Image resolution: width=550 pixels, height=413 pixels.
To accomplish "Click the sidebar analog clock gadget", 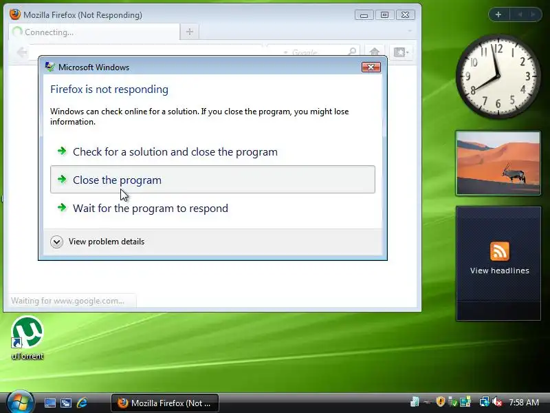I will coord(498,76).
